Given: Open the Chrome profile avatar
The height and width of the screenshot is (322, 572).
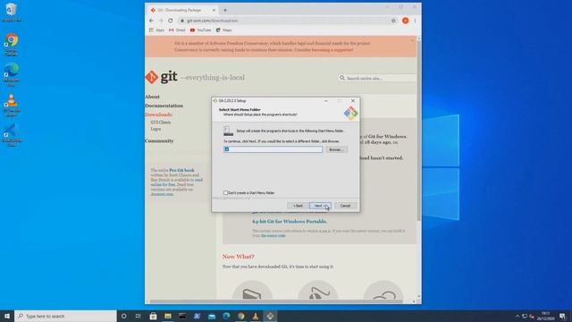Looking at the screenshot, I should coord(405,21).
